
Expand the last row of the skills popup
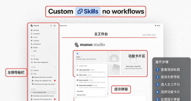pos(91,95)
